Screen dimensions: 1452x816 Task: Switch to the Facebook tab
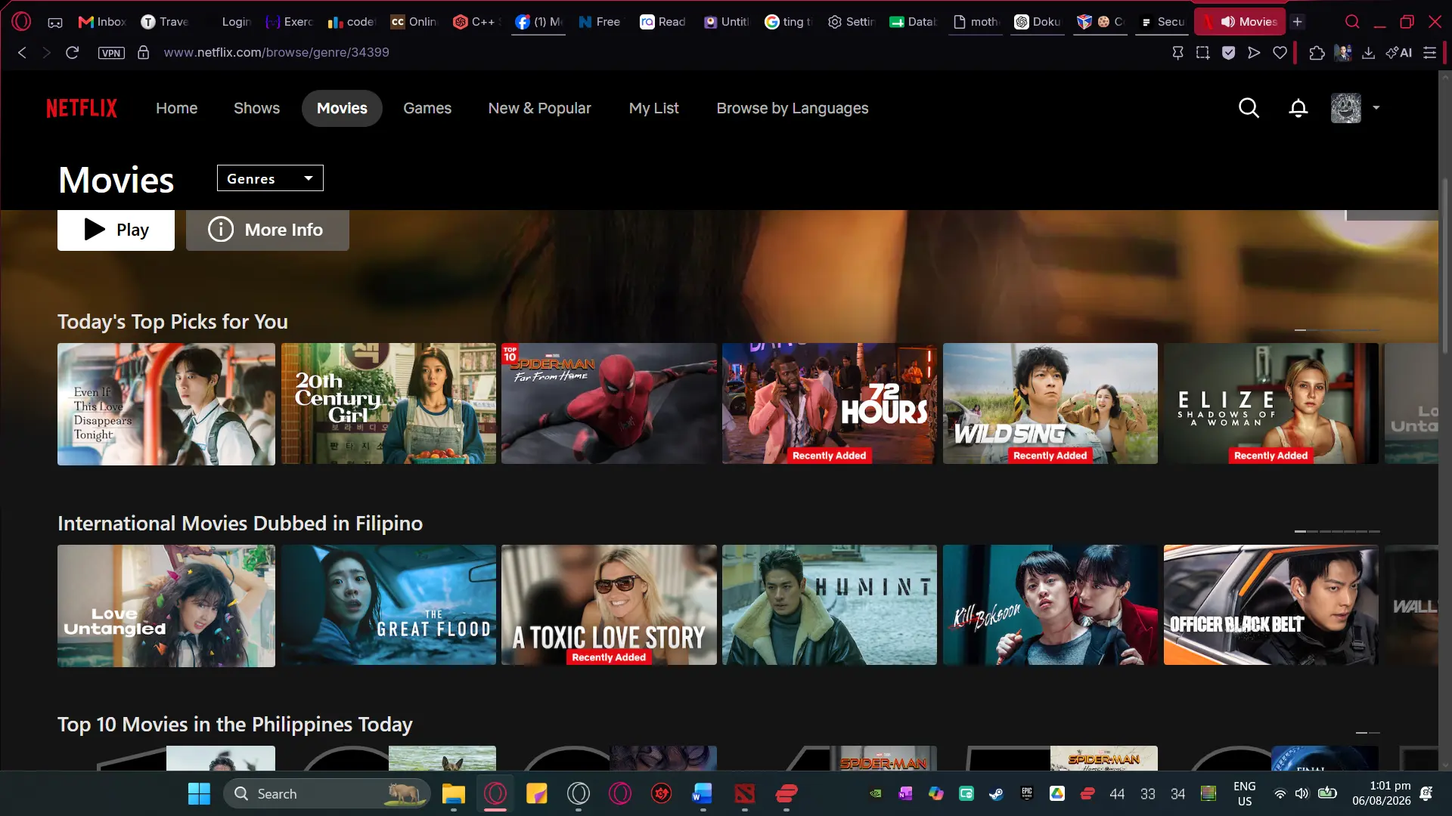click(538, 22)
